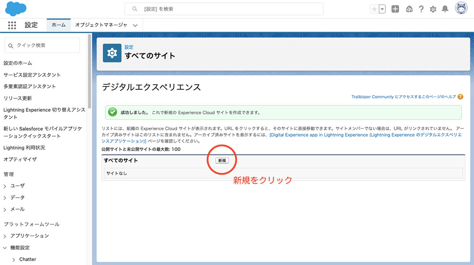Click the orange help question icon
The height and width of the screenshot is (265, 474).
click(460, 97)
